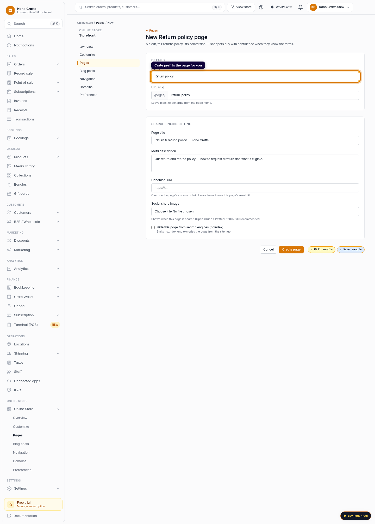Click the Transactions card icon

(9, 119)
